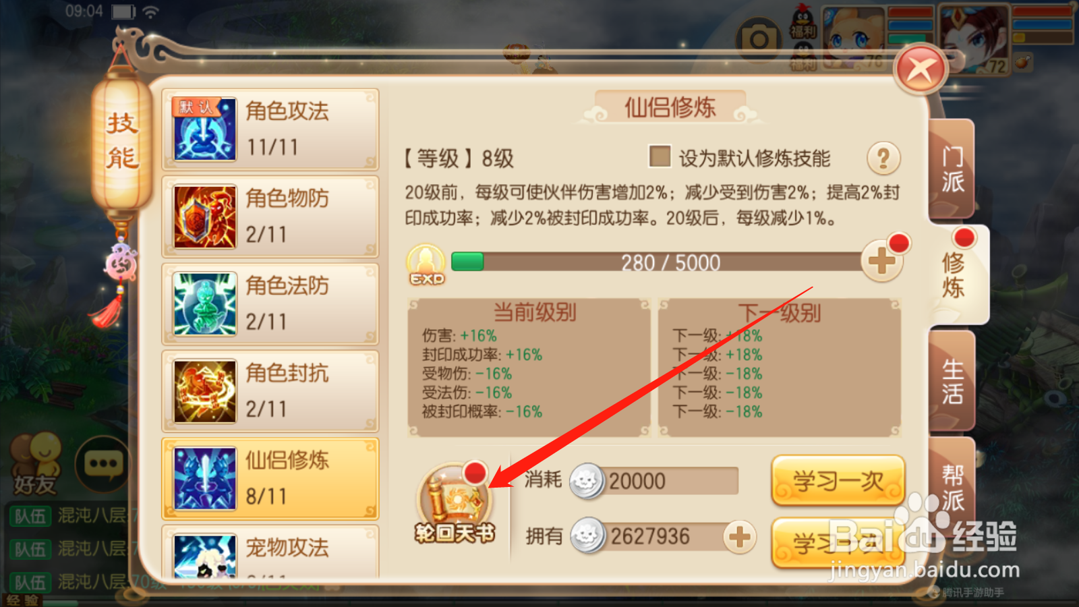
Task: Open the penguin 福利 welfare icon
Action: (803, 23)
